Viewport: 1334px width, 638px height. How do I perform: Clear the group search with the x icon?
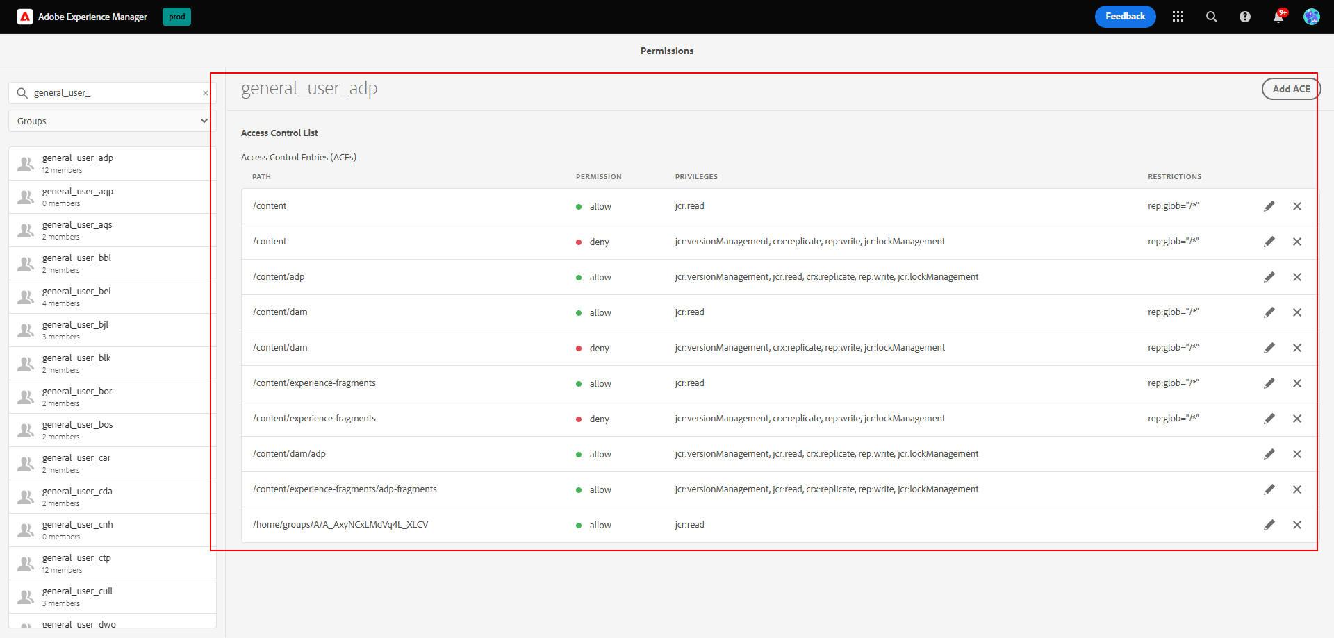point(206,93)
